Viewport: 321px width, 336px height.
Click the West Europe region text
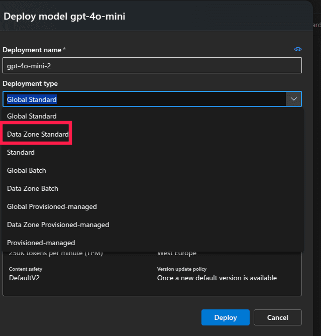177,254
